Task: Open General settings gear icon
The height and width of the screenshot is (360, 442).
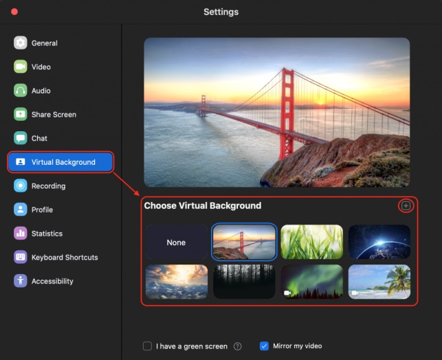Action: tap(21, 43)
